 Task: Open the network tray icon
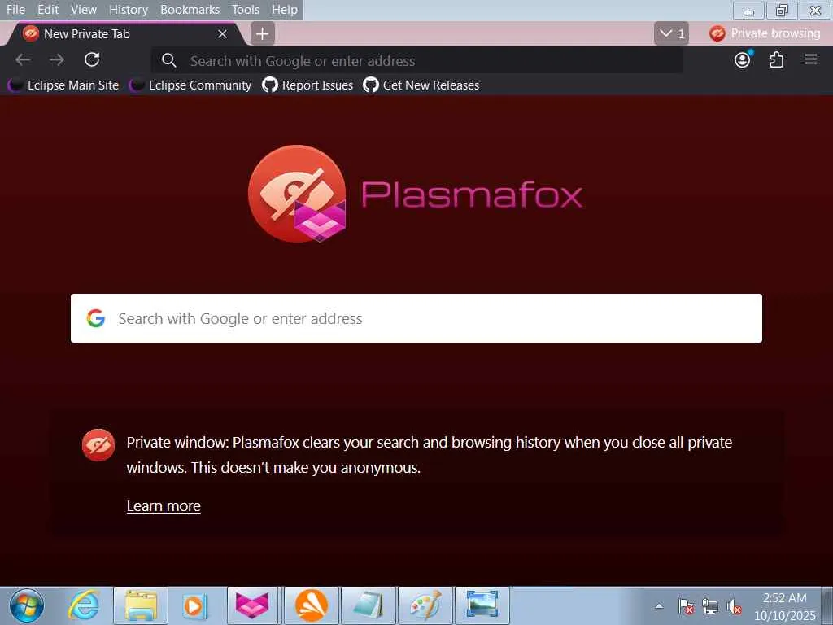click(709, 606)
